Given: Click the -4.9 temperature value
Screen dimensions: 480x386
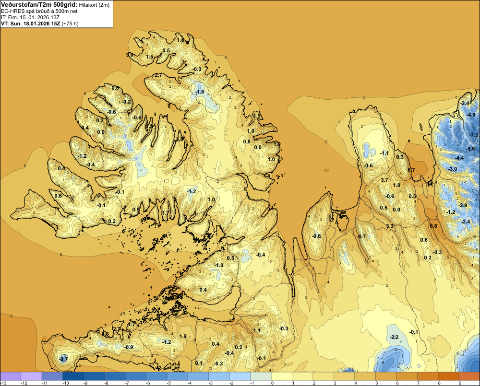Looking at the screenshot, I should 471,115.
